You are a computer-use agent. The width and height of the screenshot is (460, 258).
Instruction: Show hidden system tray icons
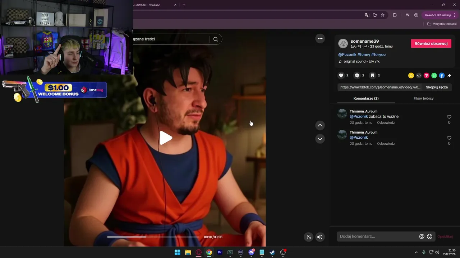[416, 252]
